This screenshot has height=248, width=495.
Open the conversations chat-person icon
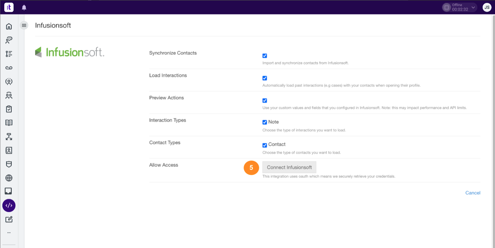pyautogui.click(x=9, y=40)
